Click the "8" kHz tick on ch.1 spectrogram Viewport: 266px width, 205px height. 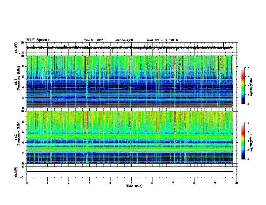24,66
